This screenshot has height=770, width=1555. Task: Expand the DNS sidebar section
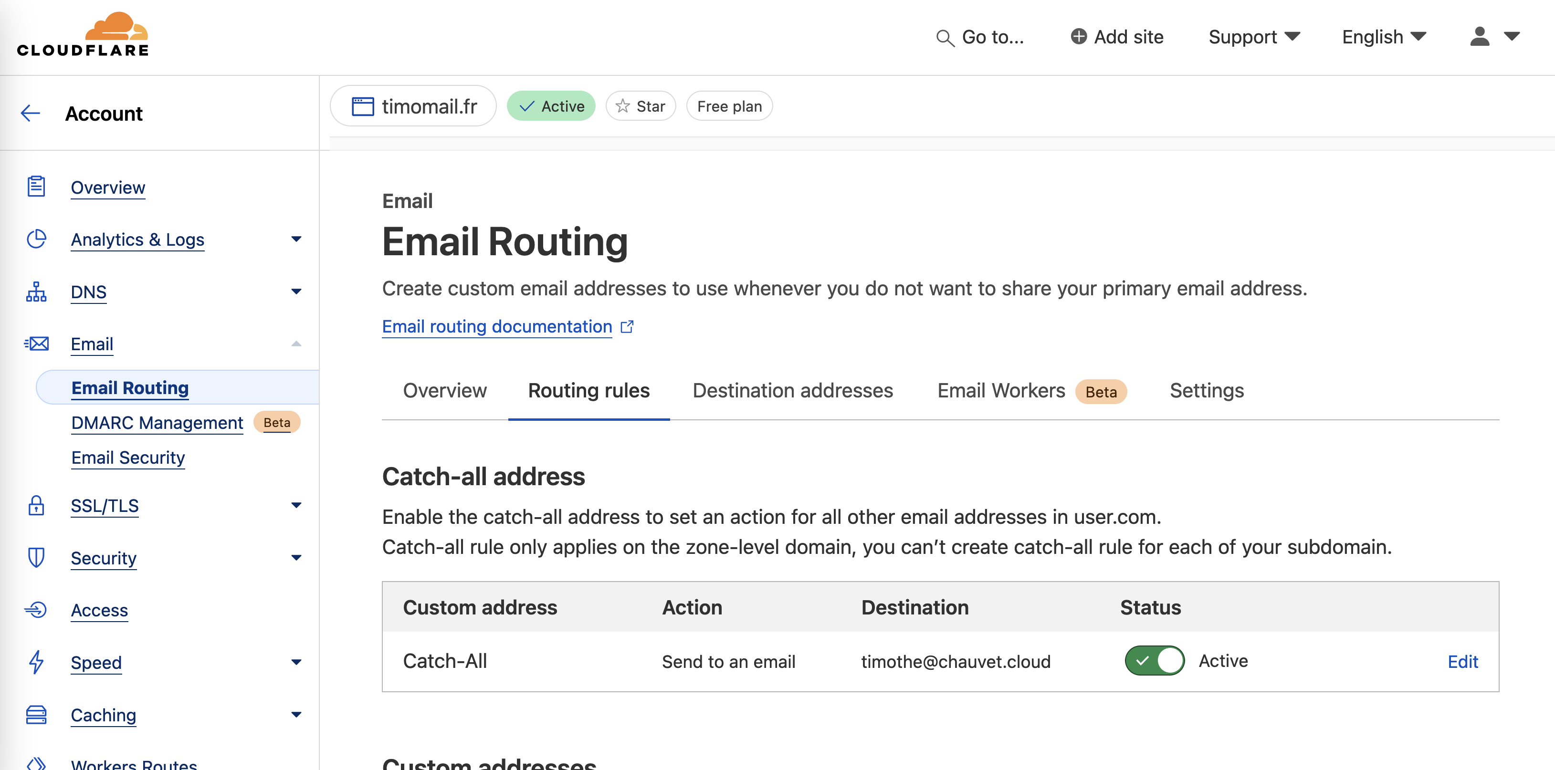pos(296,291)
